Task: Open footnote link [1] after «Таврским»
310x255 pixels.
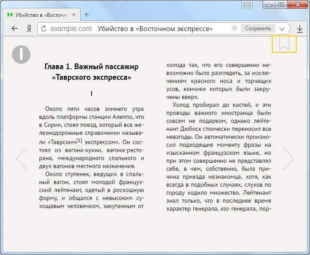Action: (79, 141)
